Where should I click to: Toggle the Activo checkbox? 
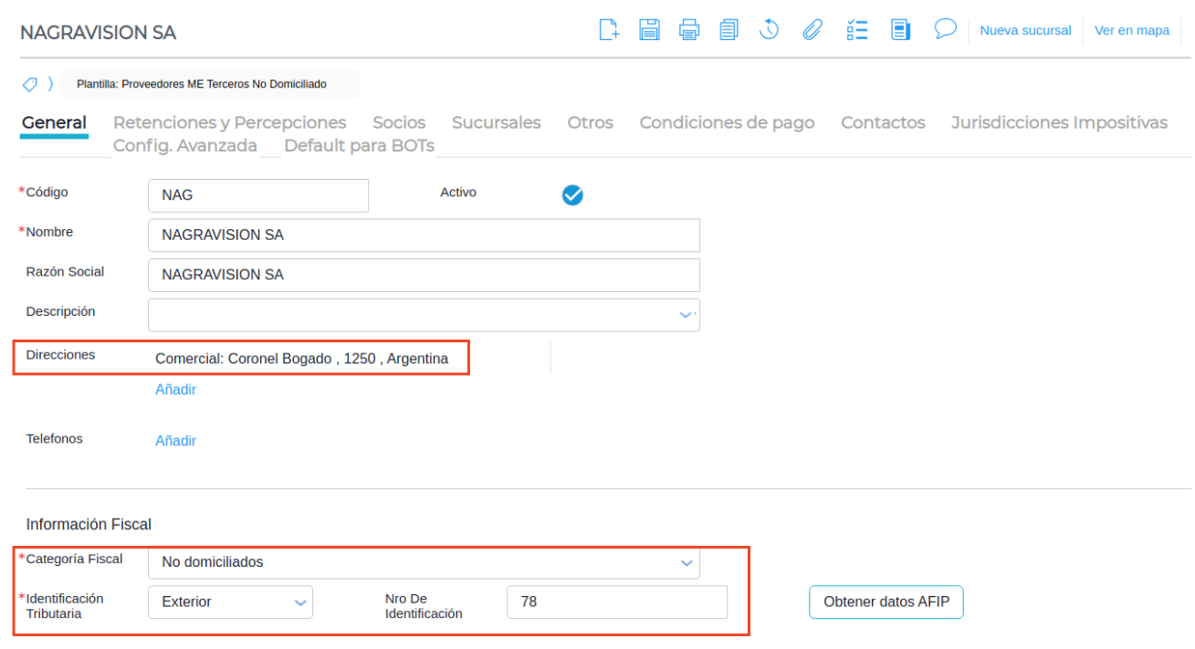coord(572,194)
